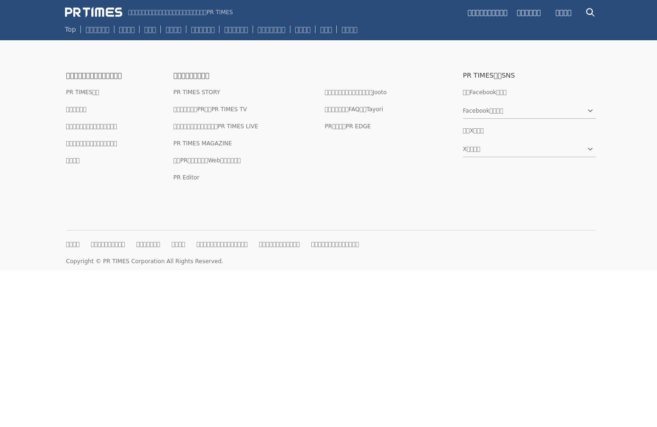Expand the Facebook accounts dropdown
657x427 pixels.
click(x=529, y=111)
